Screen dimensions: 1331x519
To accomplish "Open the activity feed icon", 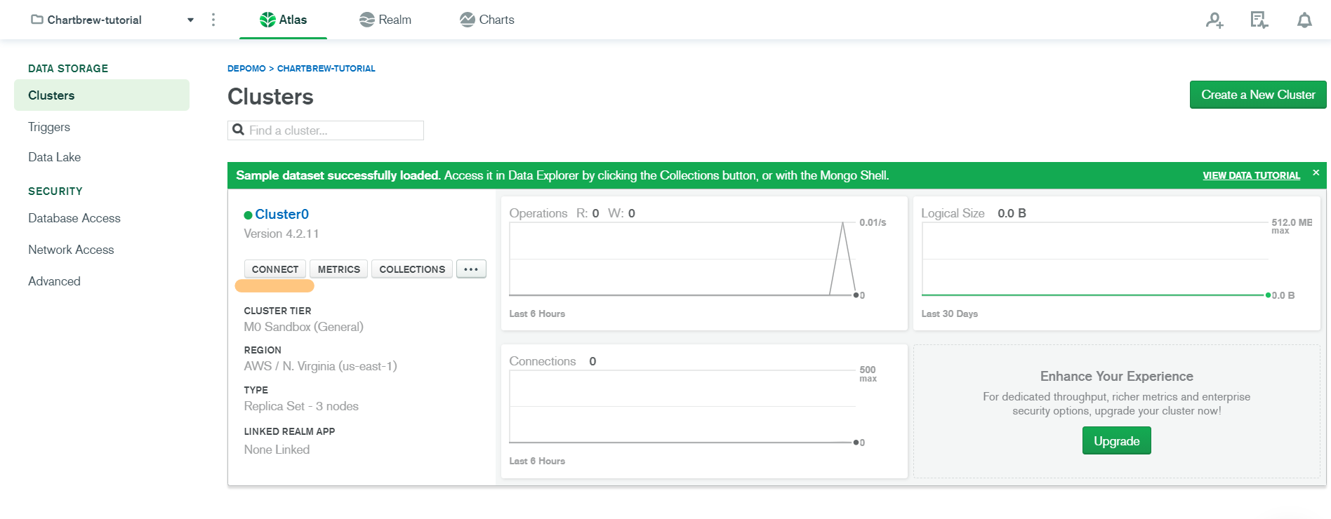I will pyautogui.click(x=1259, y=20).
